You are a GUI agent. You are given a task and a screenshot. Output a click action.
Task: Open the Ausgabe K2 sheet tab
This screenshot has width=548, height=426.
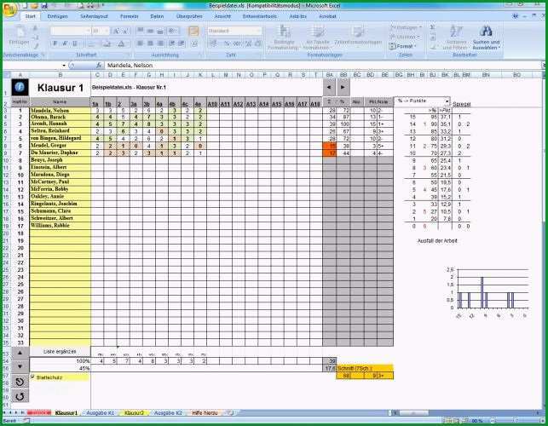[x=168, y=413]
